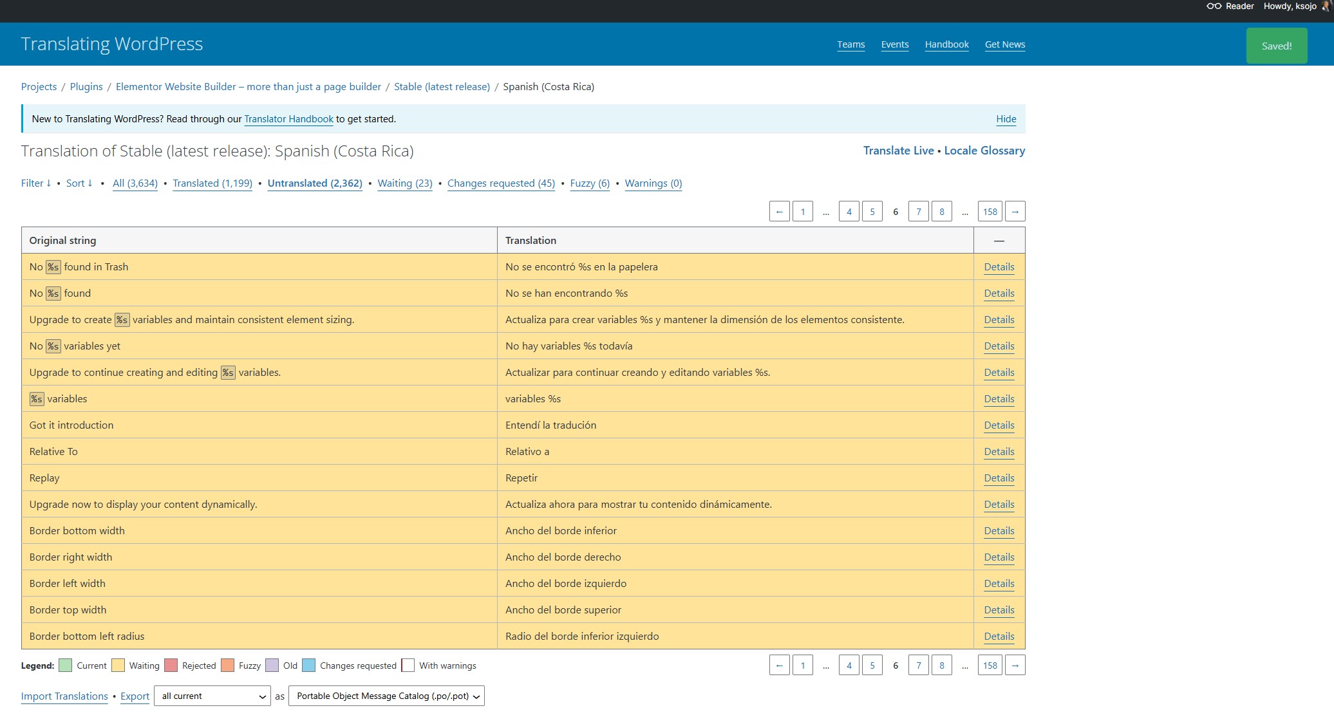Go to page 4 in top pagination

click(x=849, y=212)
